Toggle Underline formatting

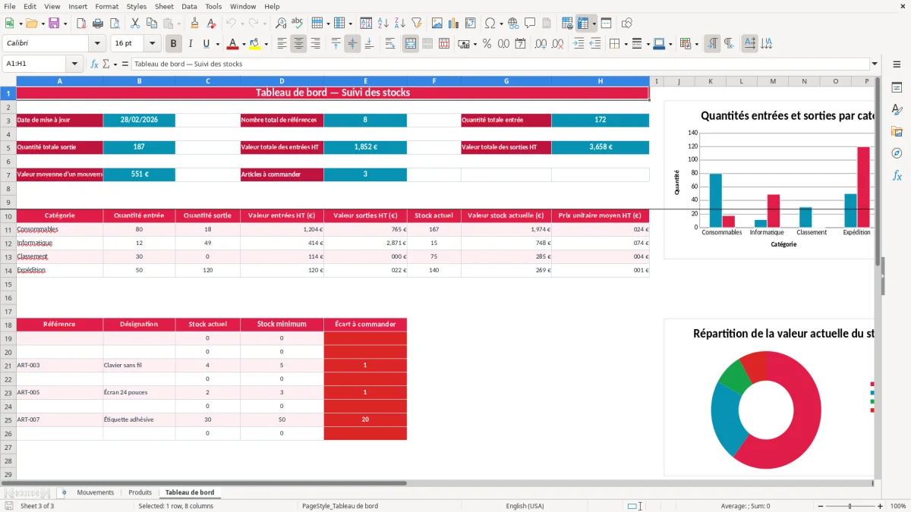206,44
